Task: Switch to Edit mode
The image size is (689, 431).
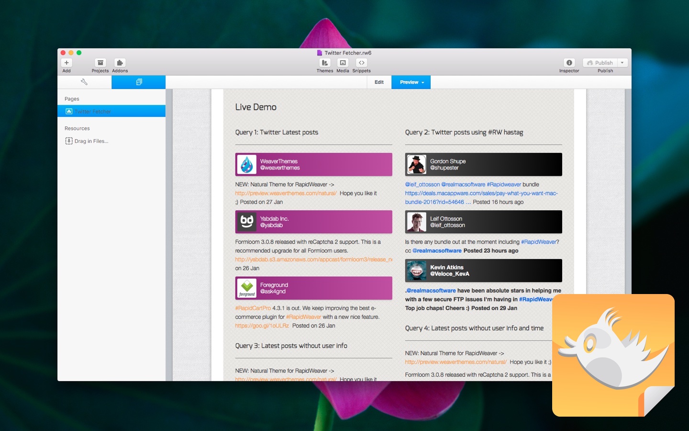Action: (x=379, y=82)
